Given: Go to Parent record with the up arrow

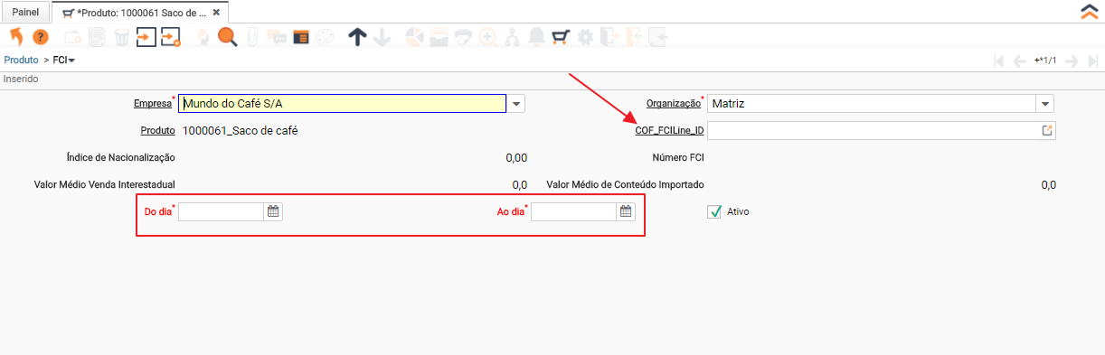Looking at the screenshot, I should [358, 37].
